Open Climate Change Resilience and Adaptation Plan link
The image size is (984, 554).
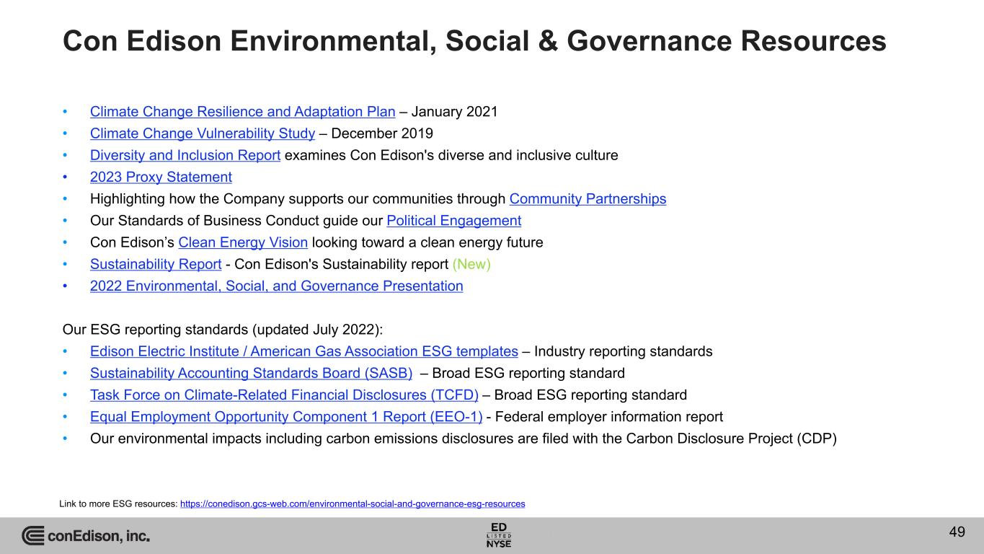click(242, 112)
